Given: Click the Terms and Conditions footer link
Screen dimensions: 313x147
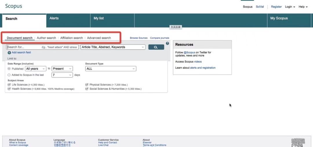Looking at the screenshot, I should 154,145.
